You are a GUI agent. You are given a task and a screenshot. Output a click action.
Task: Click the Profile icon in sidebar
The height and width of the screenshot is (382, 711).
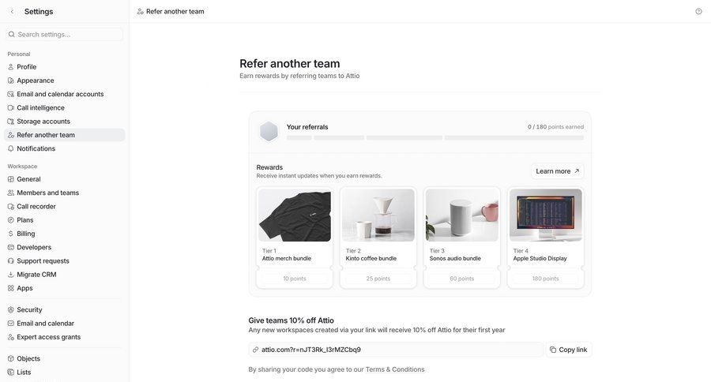[11, 67]
